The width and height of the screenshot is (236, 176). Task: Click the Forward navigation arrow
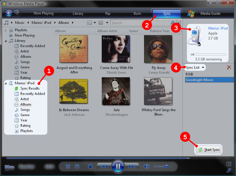(17, 13)
